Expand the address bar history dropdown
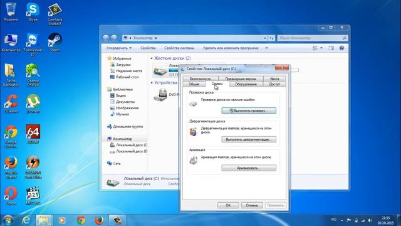 pyautogui.click(x=265, y=38)
